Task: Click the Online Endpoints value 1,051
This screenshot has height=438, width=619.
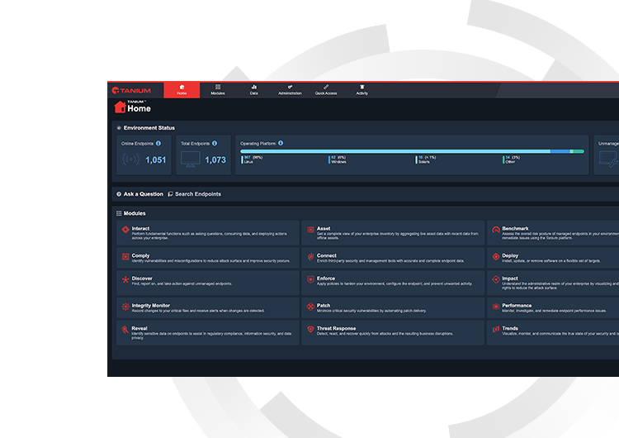Action: coord(156,159)
